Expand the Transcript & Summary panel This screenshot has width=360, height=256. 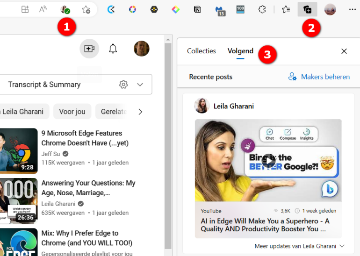(x=140, y=85)
